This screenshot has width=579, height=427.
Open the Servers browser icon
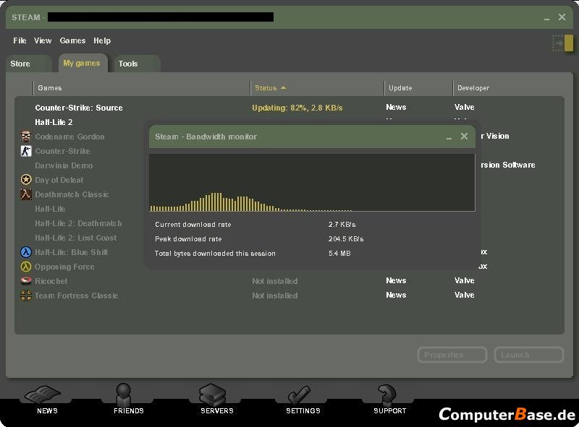(x=212, y=394)
